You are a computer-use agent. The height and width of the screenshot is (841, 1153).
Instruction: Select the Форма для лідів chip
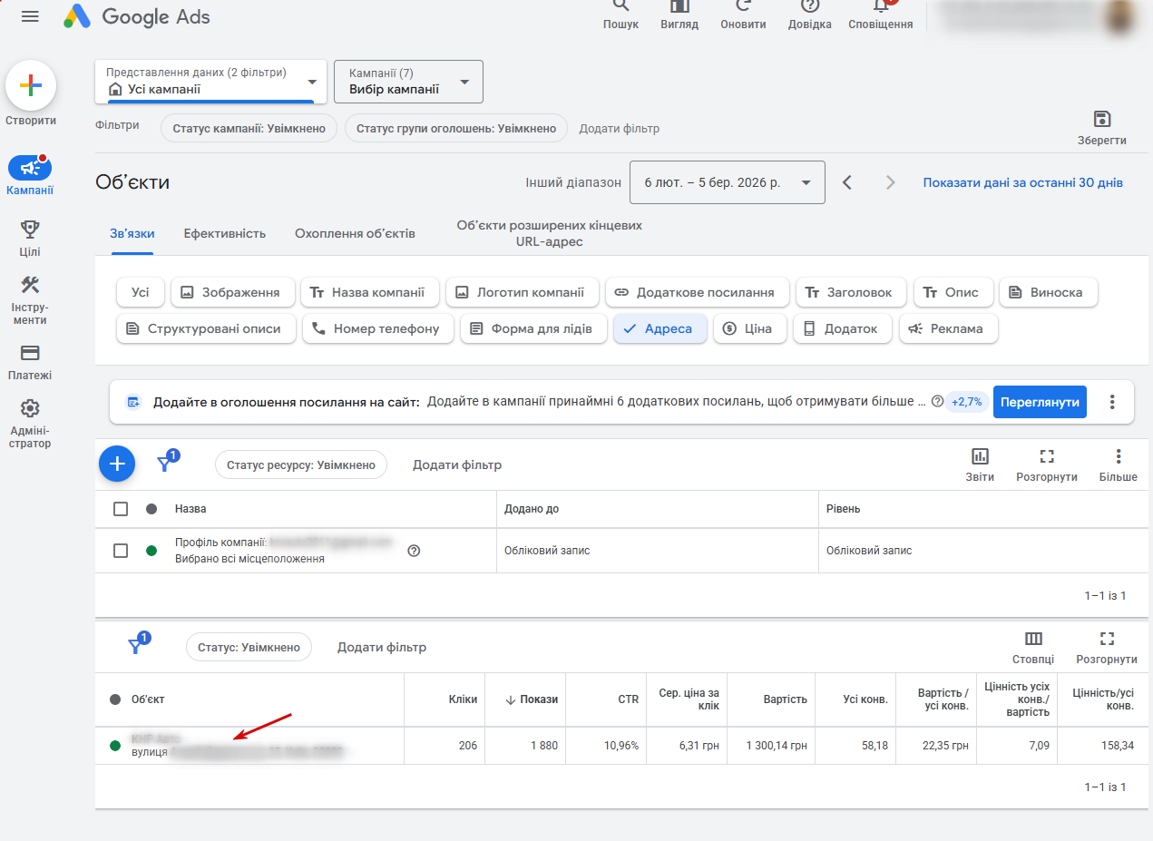pos(533,328)
